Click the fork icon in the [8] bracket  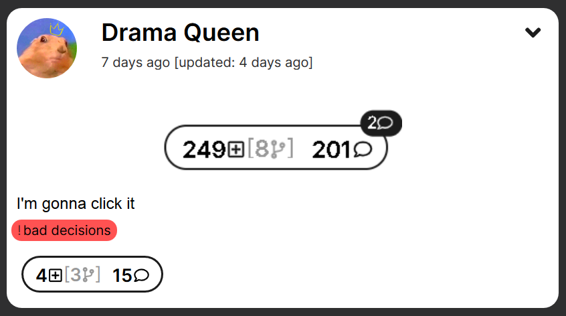[x=278, y=149]
